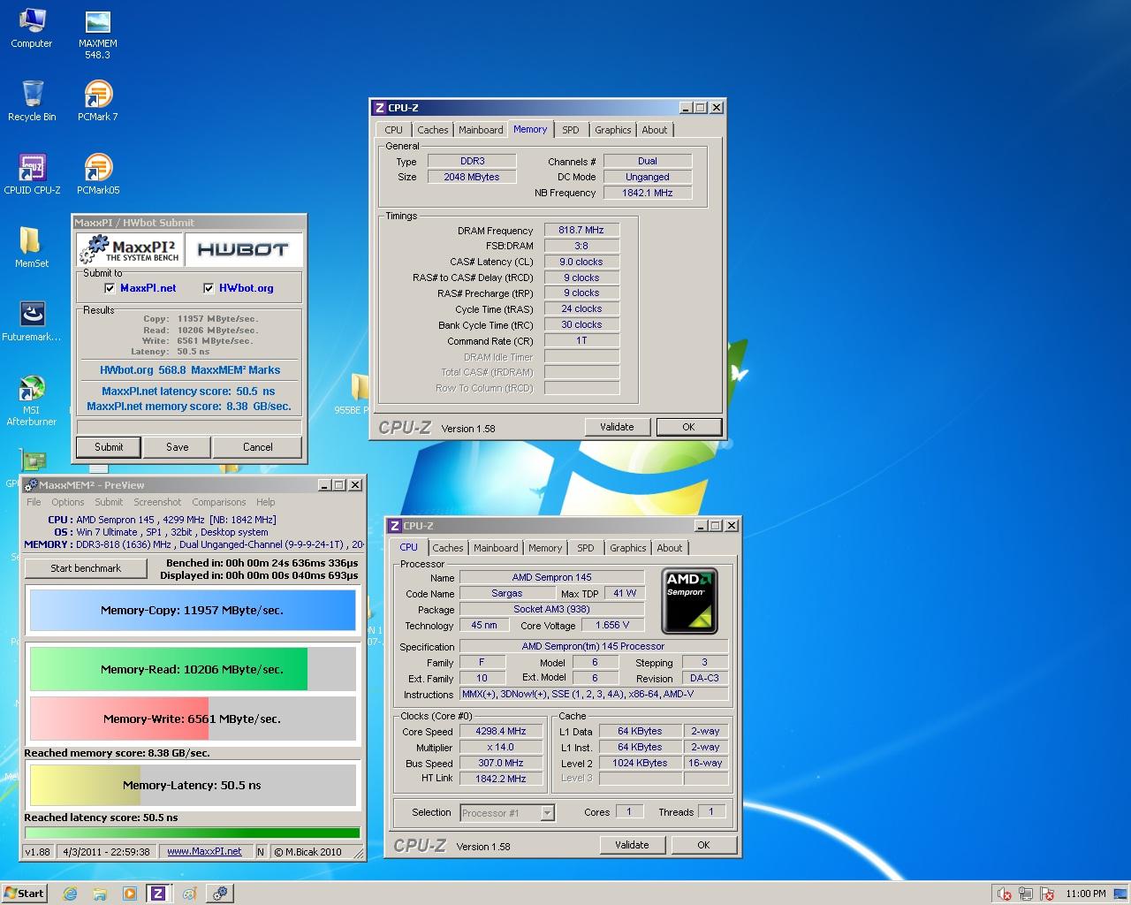Image resolution: width=1131 pixels, height=905 pixels.
Task: Launch MSI Afterburner from the desktop
Action: pyautogui.click(x=32, y=400)
